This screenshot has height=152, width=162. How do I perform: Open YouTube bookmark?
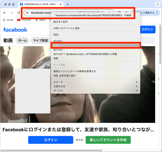[x=24, y=20]
